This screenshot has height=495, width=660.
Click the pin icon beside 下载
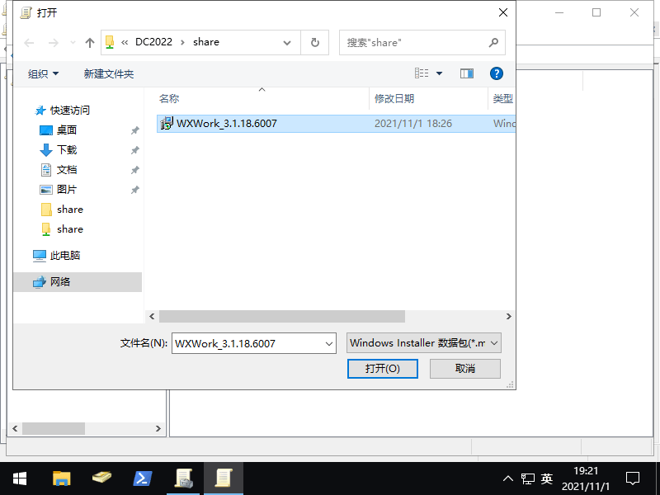click(x=134, y=150)
